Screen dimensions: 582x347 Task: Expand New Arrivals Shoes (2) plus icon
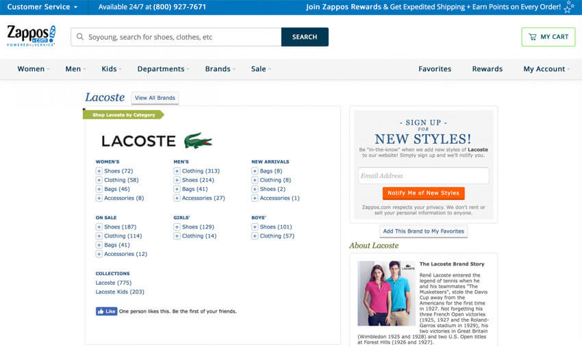255,189
